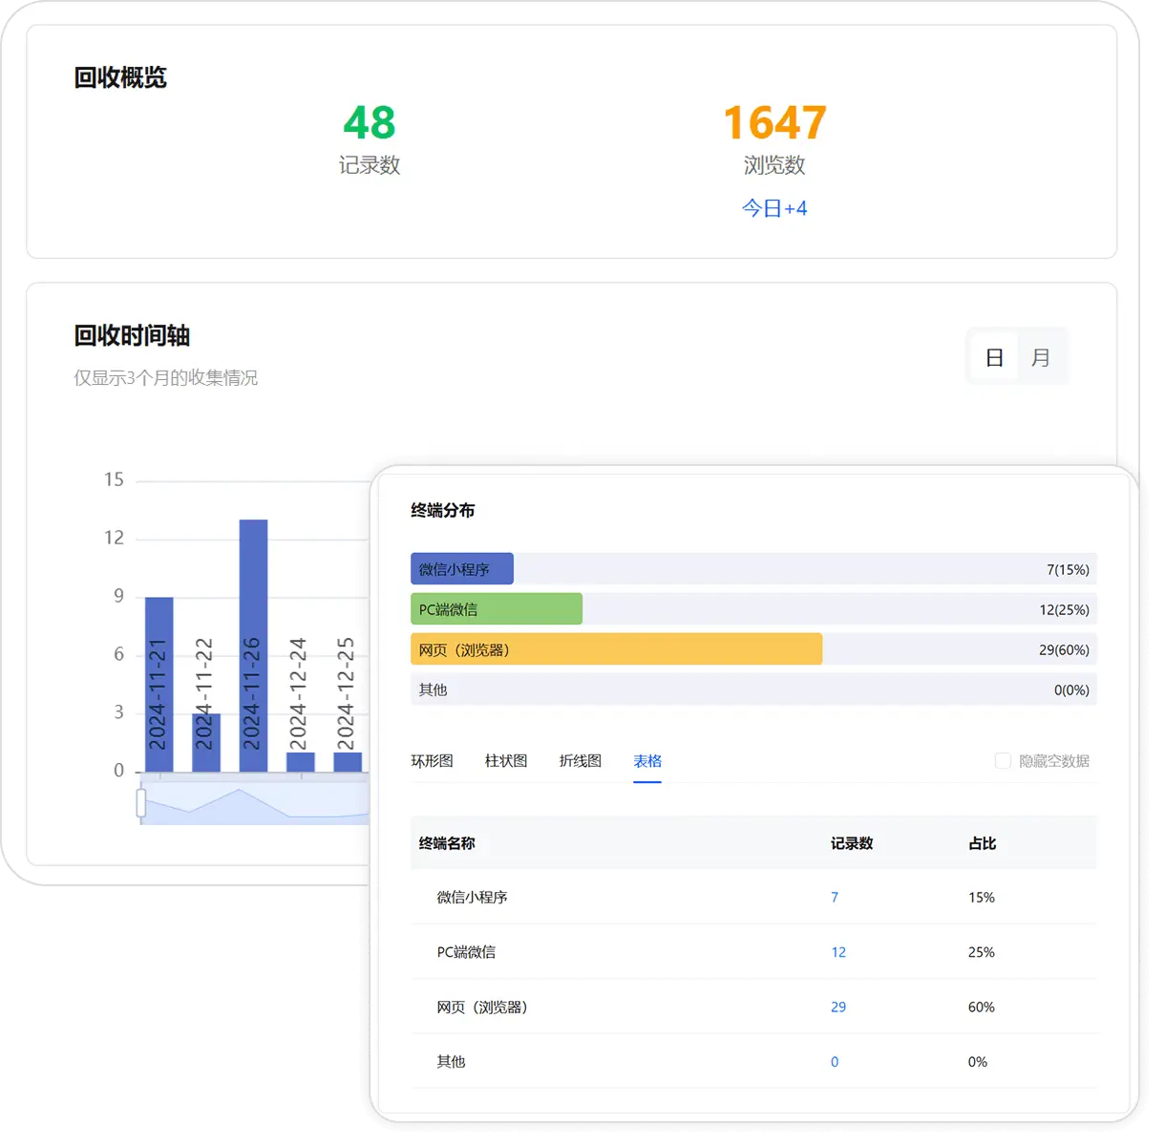
Task: Open the 环形图 tab
Action: click(432, 761)
